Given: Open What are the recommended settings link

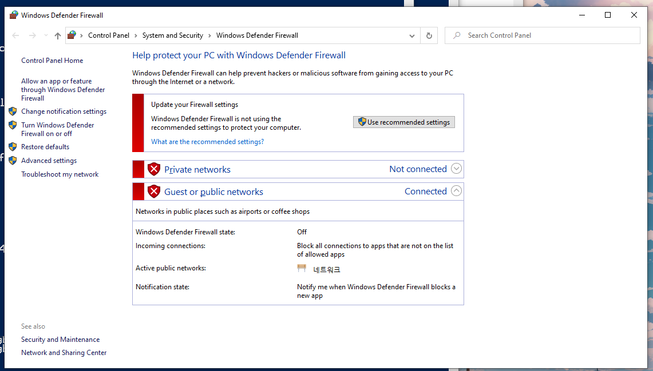Looking at the screenshot, I should pyautogui.click(x=207, y=142).
